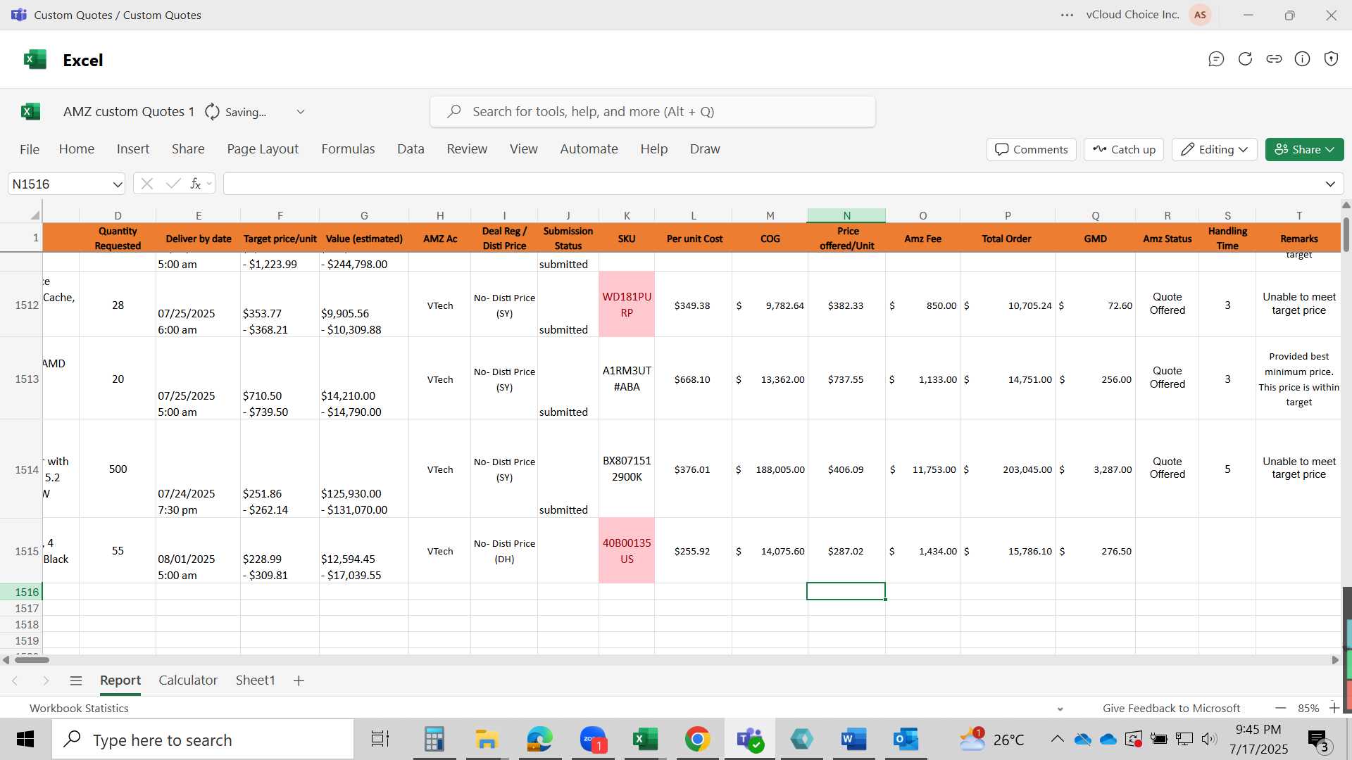
Task: Open the notification center icon
Action: [x=1318, y=740]
